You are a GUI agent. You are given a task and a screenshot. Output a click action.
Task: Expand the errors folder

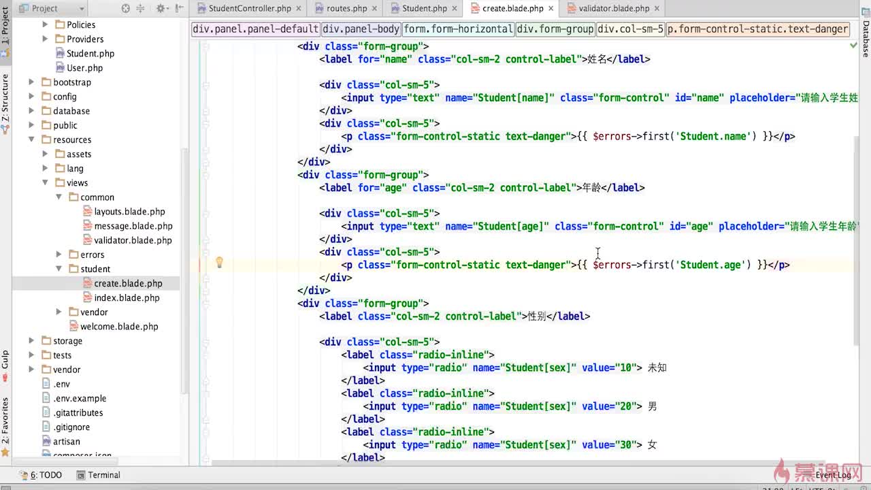click(x=59, y=255)
